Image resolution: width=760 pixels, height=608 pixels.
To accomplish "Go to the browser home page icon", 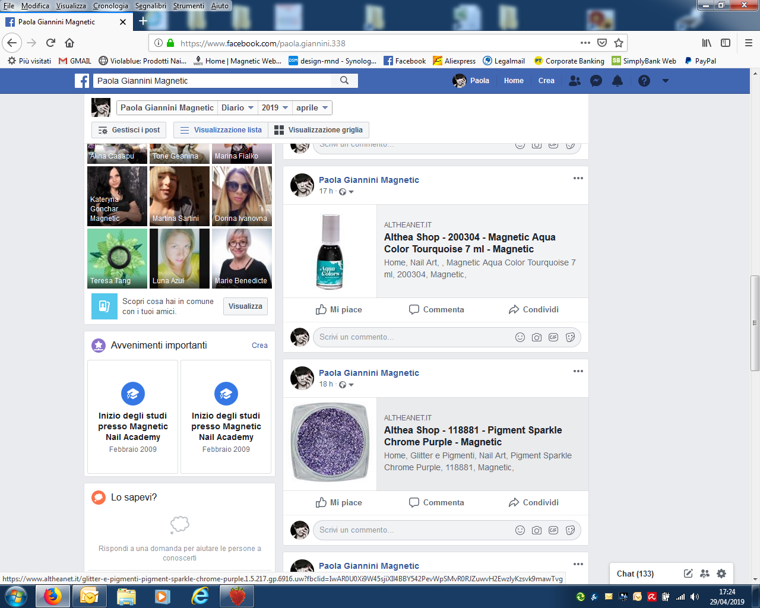I will tap(69, 43).
